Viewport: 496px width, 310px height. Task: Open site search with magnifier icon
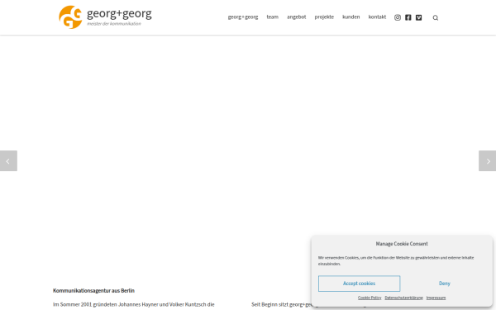point(436,17)
